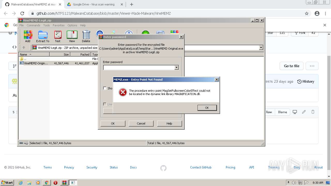331x186 pixels.
Task: Click the View file toolbar icon
Action: [72, 36]
